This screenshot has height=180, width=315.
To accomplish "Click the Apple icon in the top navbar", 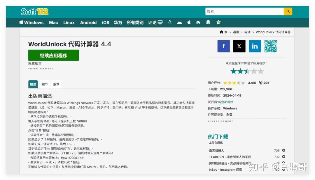I will 189,22.
